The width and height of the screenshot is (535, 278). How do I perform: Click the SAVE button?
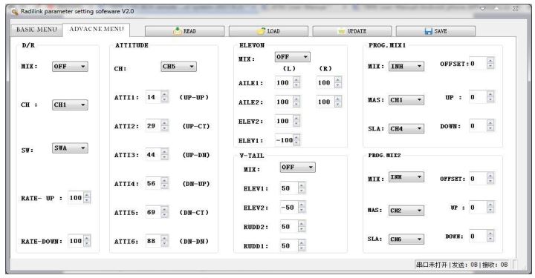pyautogui.click(x=435, y=31)
